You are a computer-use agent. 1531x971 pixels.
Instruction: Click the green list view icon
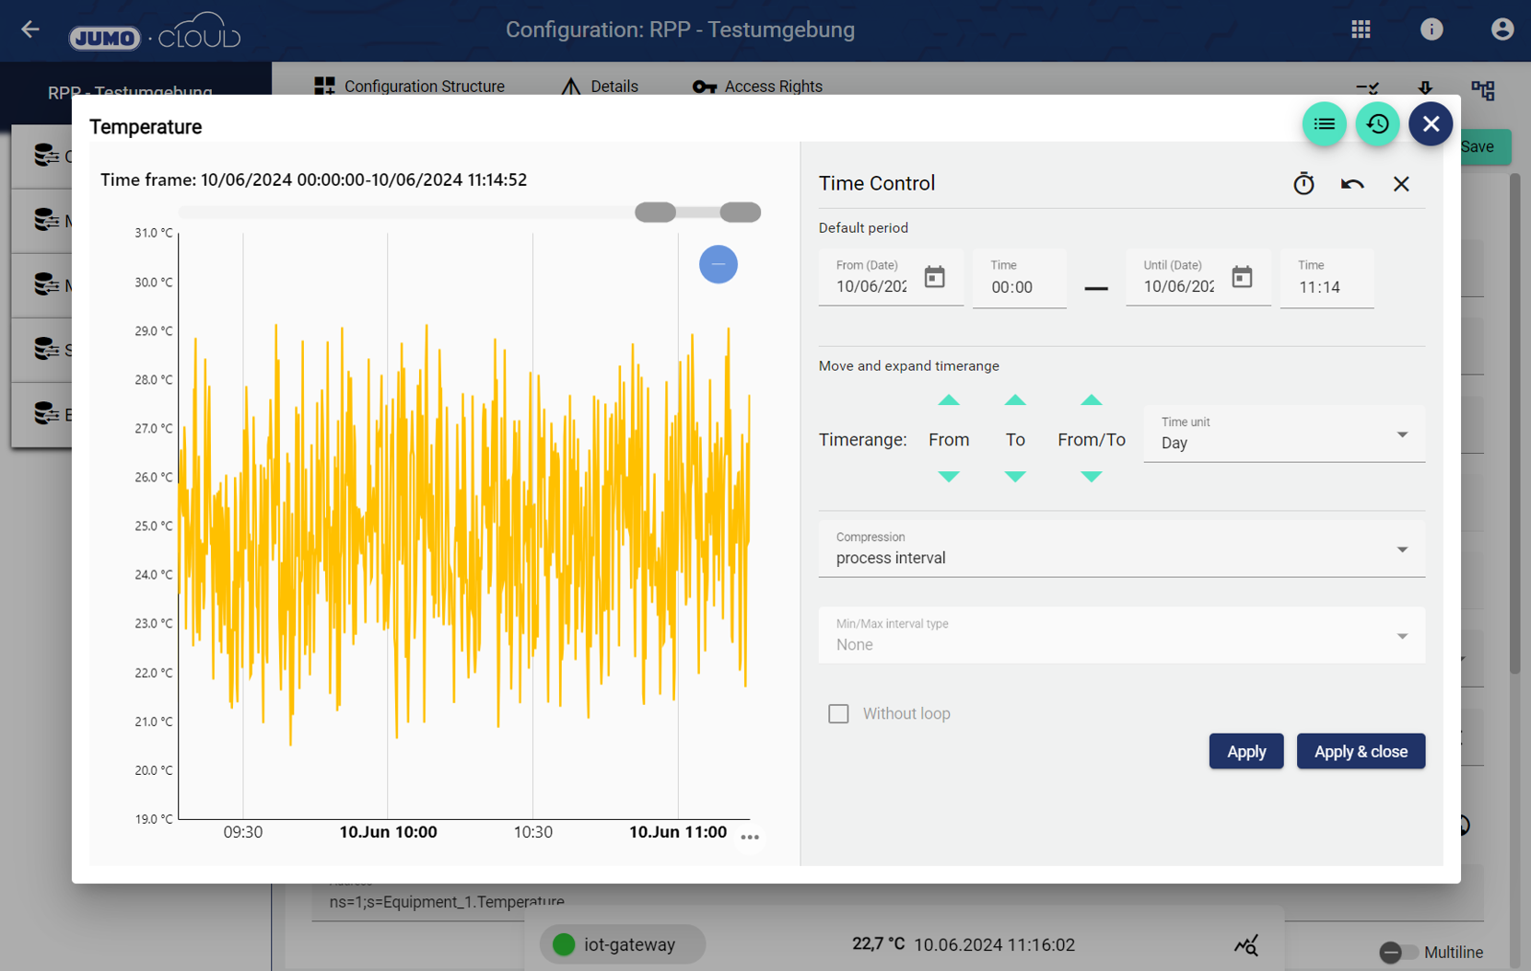pos(1324,124)
